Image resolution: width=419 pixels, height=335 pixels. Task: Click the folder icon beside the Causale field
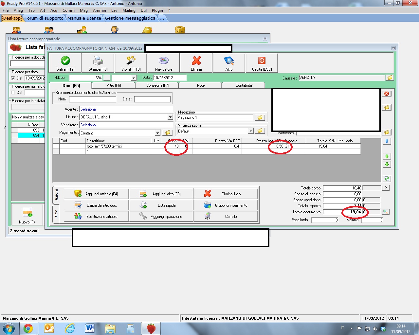[390, 78]
